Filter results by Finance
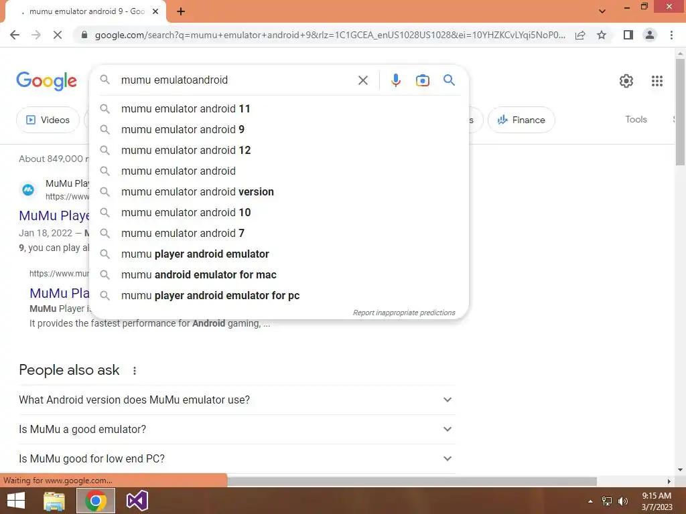The width and height of the screenshot is (686, 514). click(x=521, y=120)
